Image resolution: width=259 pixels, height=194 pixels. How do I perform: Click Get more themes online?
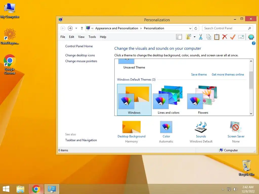click(x=228, y=75)
